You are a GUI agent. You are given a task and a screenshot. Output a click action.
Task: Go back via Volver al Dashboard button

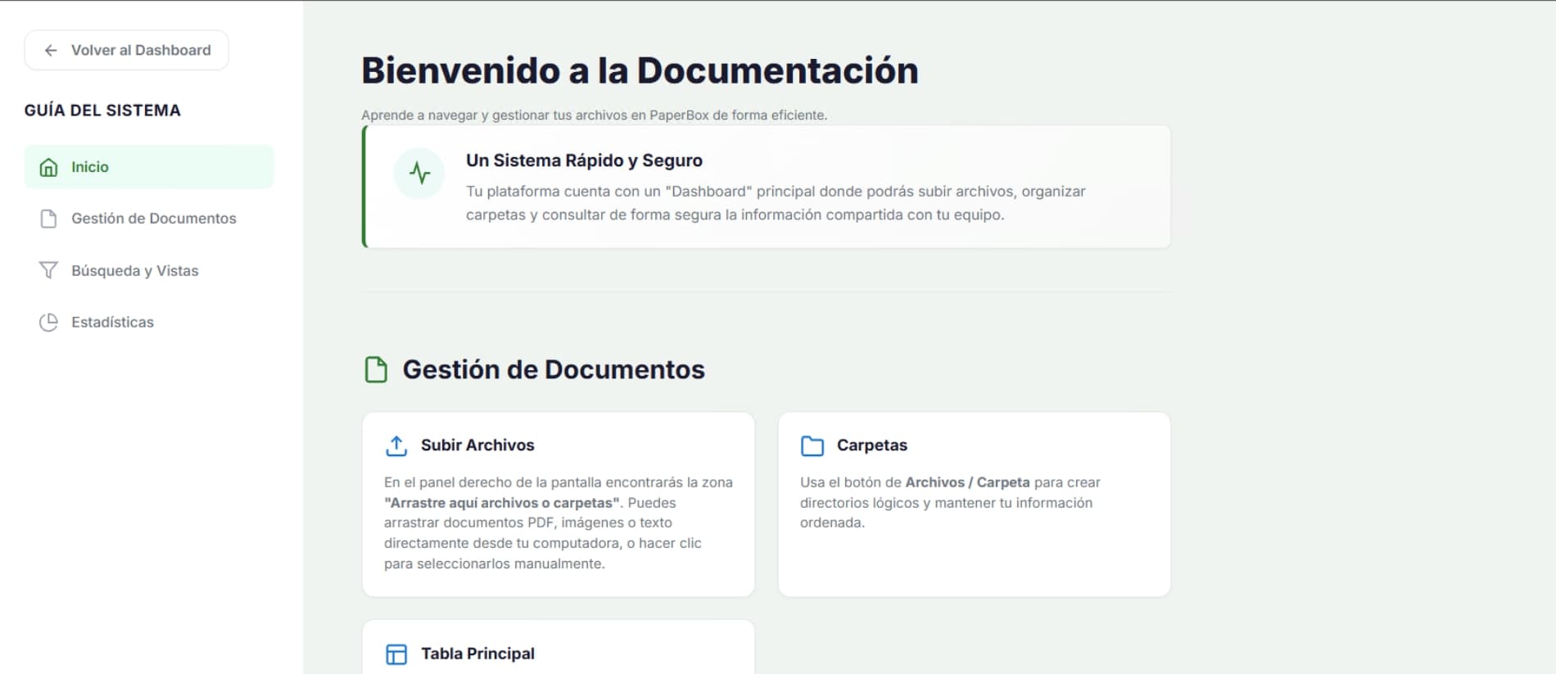127,50
